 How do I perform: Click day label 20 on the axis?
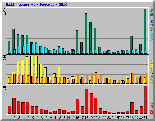click(95, 118)
